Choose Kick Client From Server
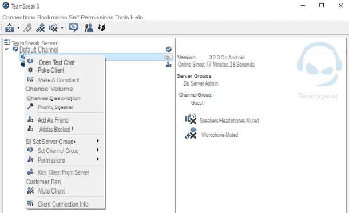This screenshot has width=349, height=213. click(x=64, y=172)
